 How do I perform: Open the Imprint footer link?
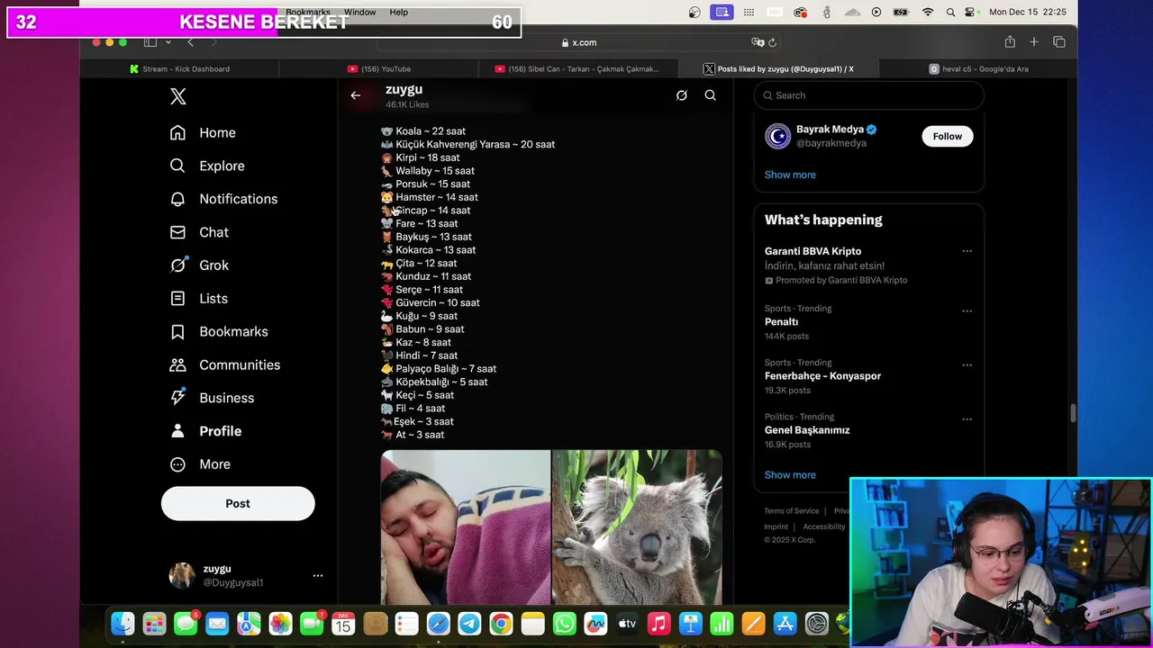[x=776, y=526]
